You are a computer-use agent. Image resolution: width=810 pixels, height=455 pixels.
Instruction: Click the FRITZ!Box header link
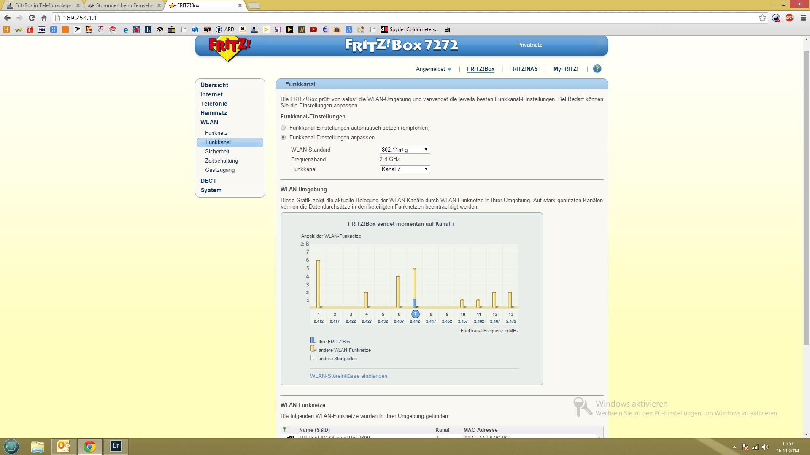(481, 69)
